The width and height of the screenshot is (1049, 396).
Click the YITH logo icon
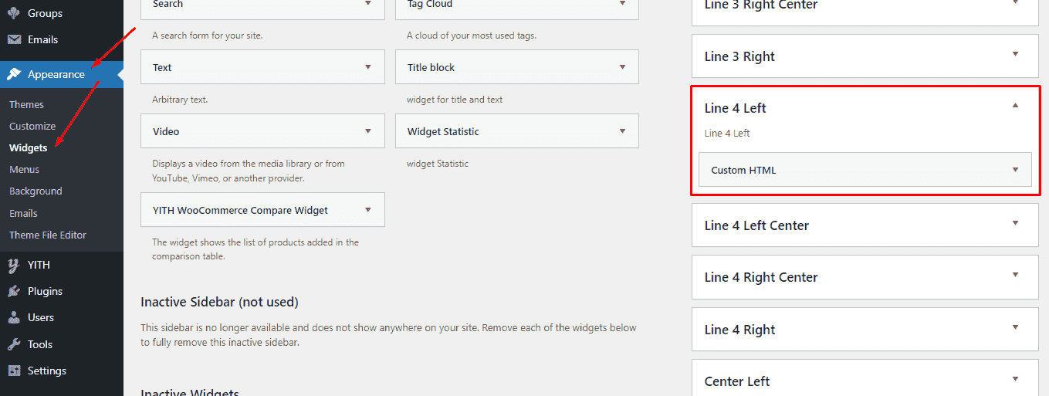(14, 265)
